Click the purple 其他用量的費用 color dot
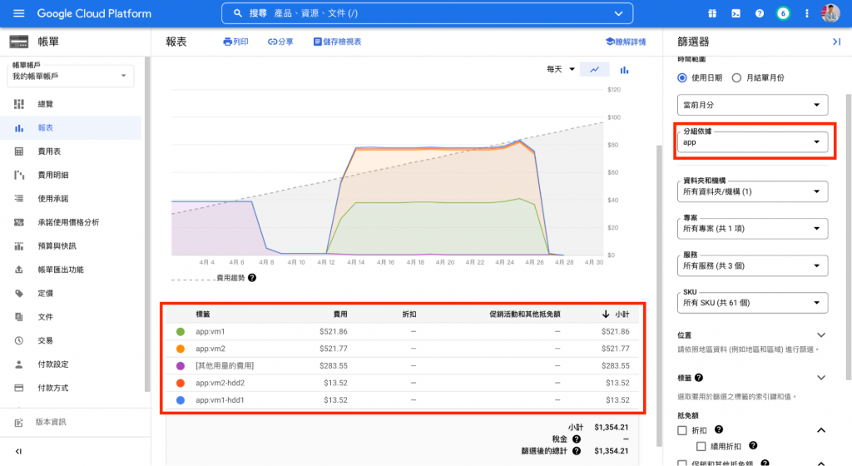The width and height of the screenshot is (852, 466). pos(181,366)
